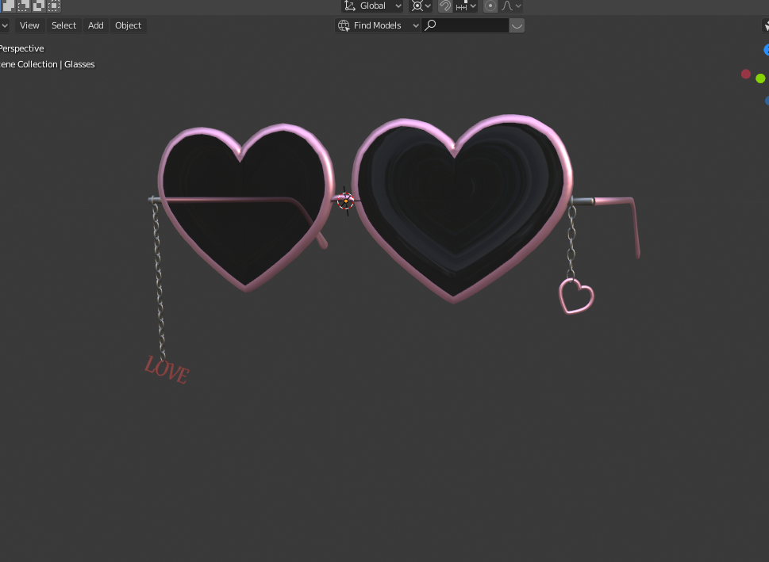Switch to Subtract selection mode

click(x=38, y=6)
